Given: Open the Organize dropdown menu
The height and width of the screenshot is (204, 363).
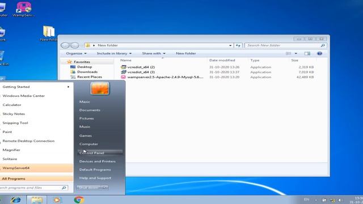Looking at the screenshot, I should pyautogui.click(x=76, y=53).
